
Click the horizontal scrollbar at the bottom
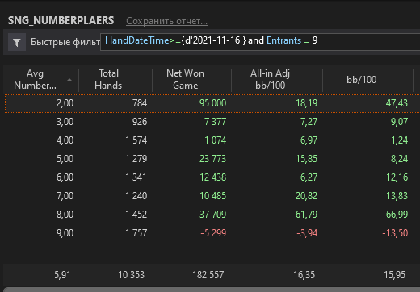click(212, 290)
